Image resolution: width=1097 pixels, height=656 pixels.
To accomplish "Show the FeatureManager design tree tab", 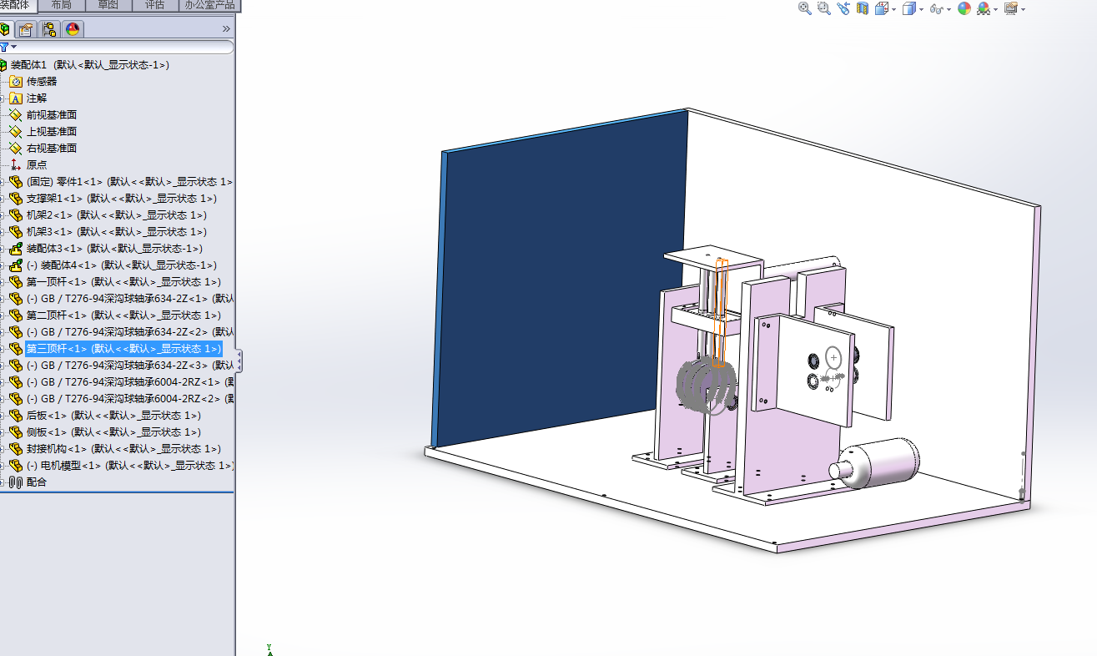I will pos(6,29).
